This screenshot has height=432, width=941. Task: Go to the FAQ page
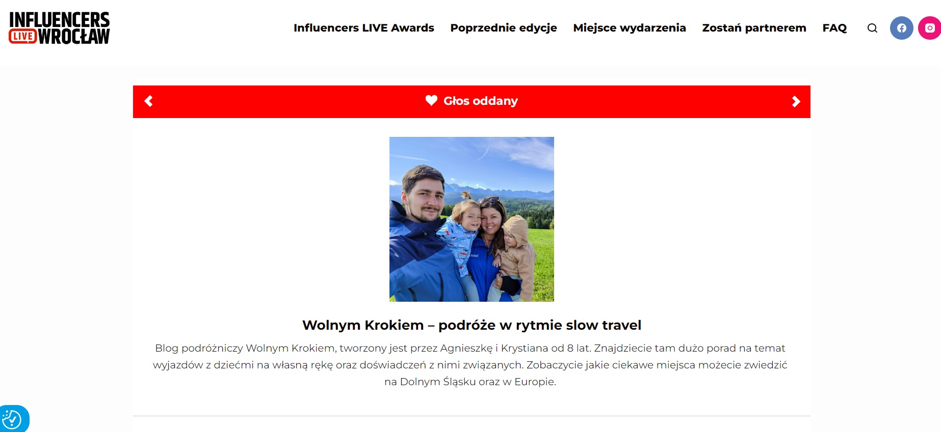(834, 28)
